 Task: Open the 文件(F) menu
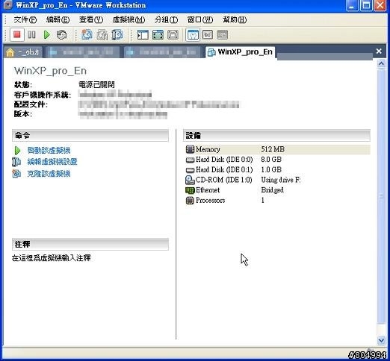(x=25, y=19)
